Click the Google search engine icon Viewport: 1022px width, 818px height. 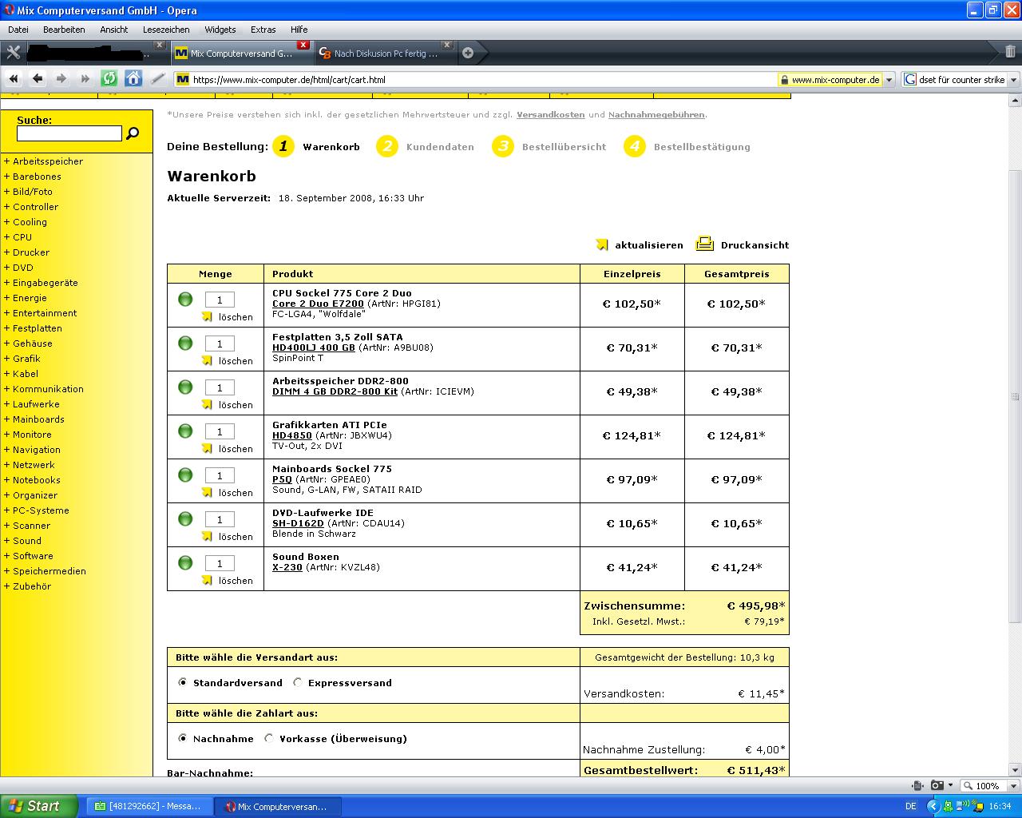pyautogui.click(x=910, y=79)
